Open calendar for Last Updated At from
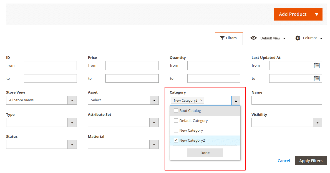Viewport: 330px width, 173px height. (x=316, y=66)
